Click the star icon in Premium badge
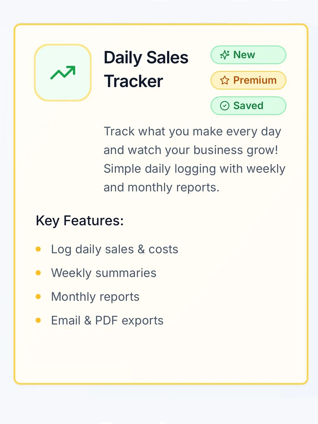 point(225,80)
